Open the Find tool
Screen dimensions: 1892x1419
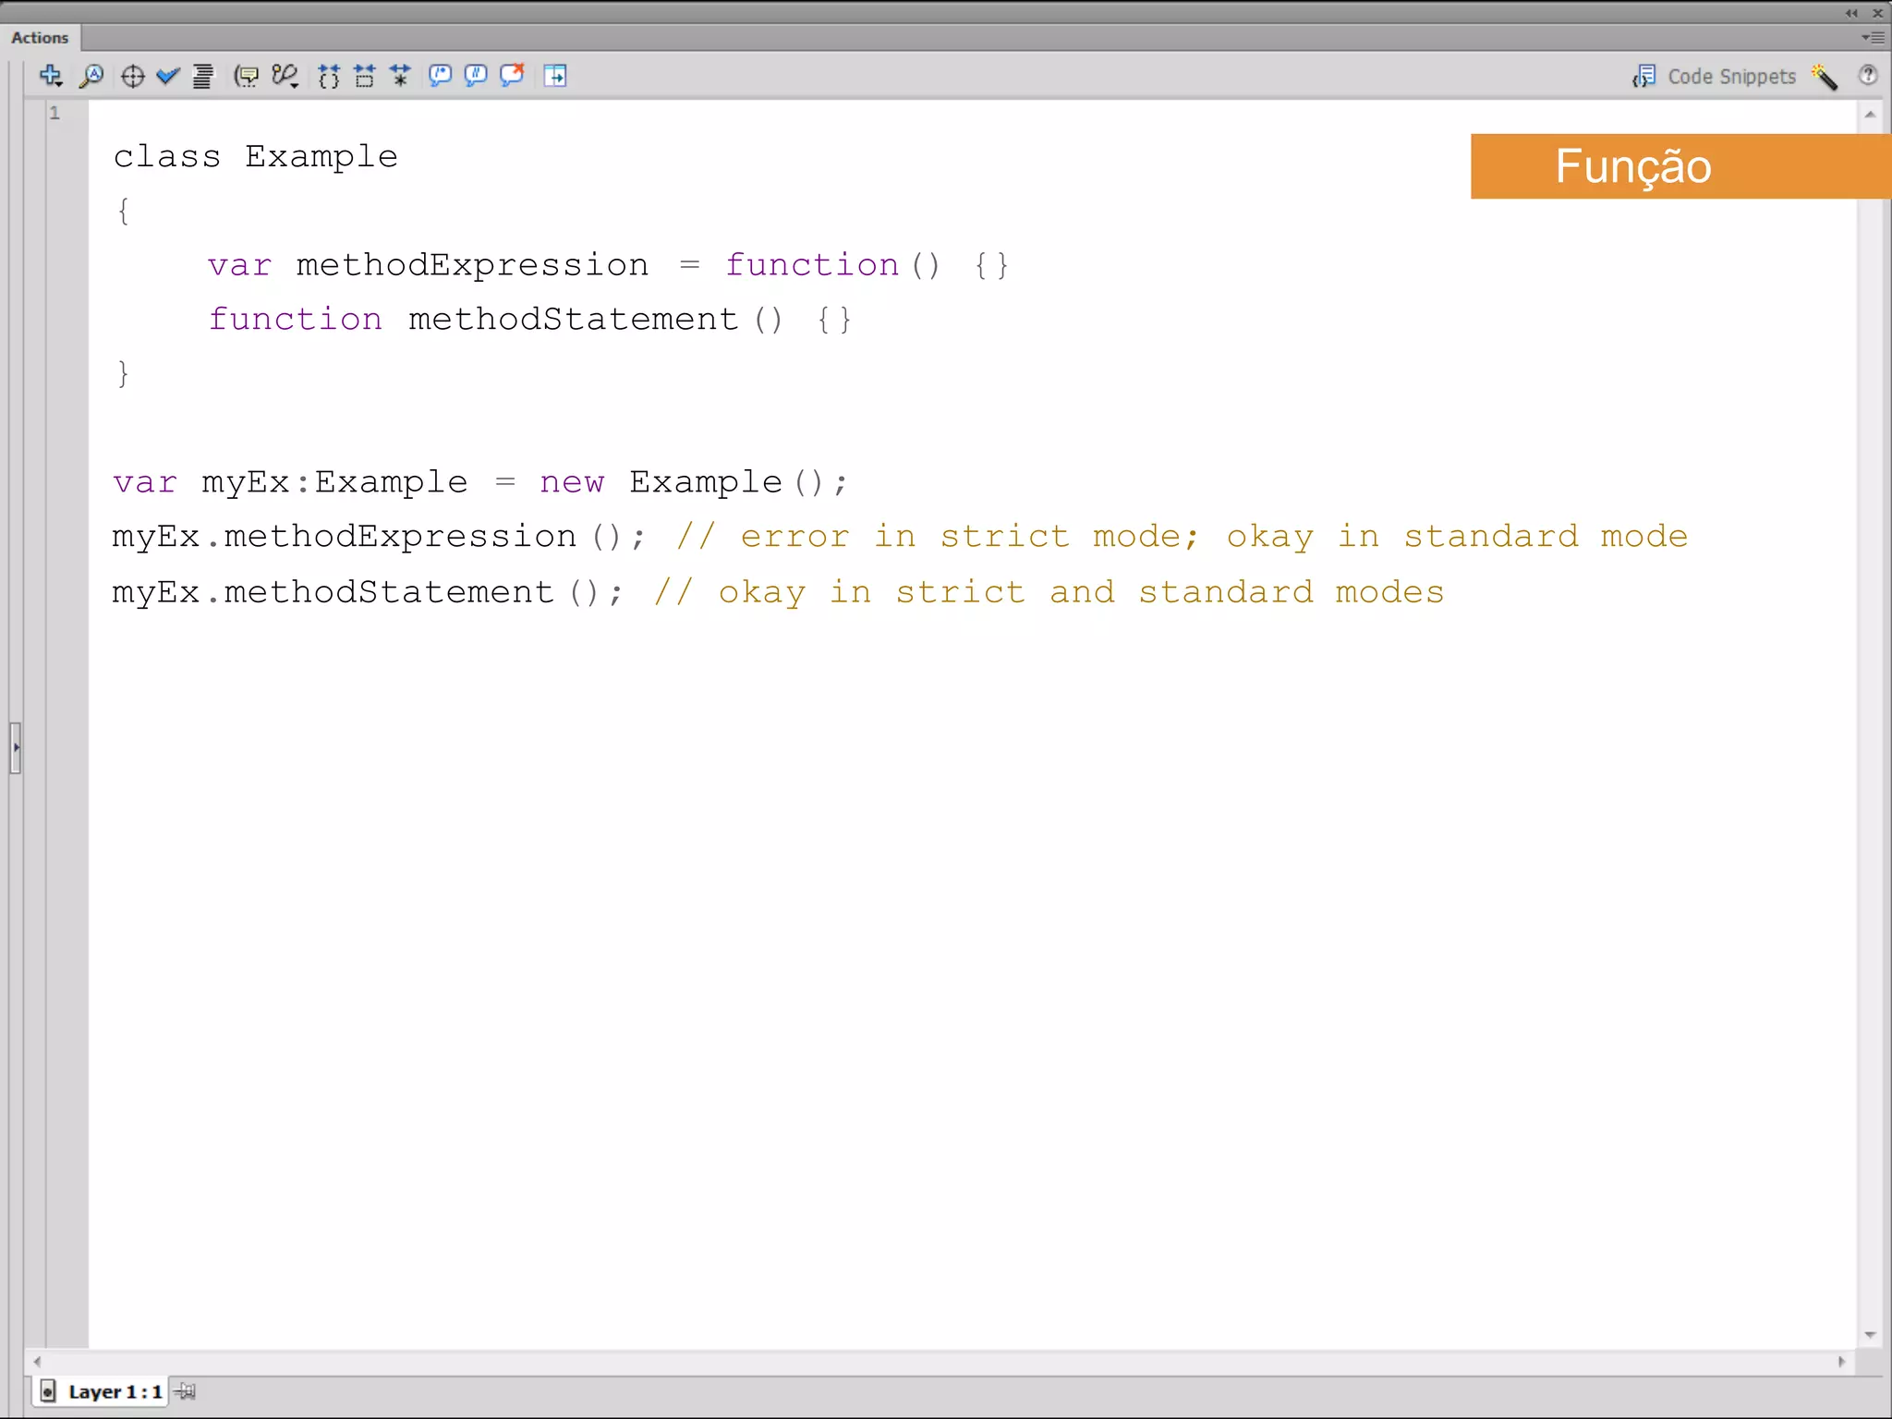(91, 76)
